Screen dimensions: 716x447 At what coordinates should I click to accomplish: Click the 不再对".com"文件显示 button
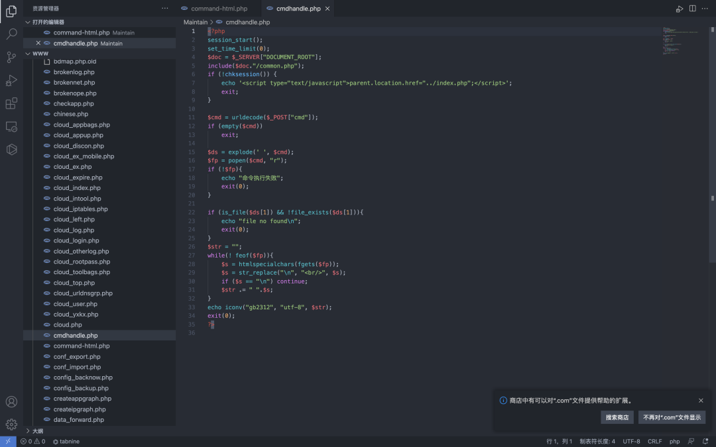pyautogui.click(x=672, y=417)
